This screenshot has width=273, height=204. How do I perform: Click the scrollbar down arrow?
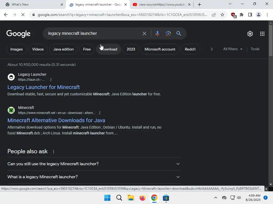pos(271,184)
